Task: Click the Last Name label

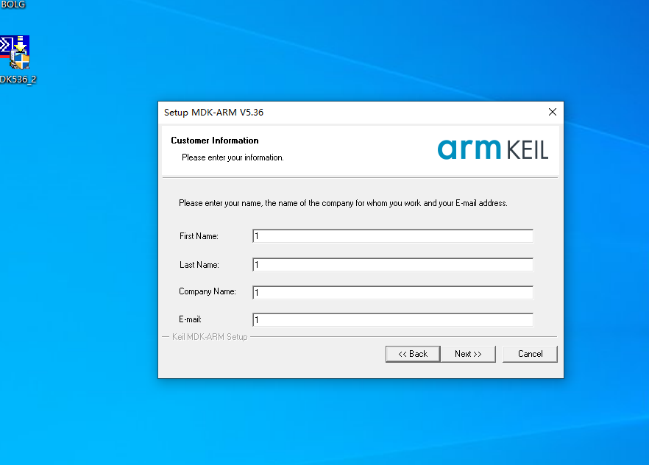Action: (x=199, y=265)
